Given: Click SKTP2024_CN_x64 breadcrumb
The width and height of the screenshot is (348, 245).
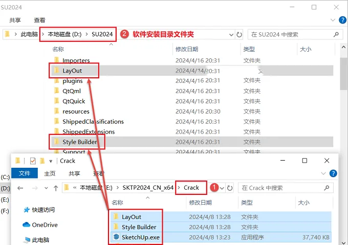Looking at the screenshot, I should point(148,188).
